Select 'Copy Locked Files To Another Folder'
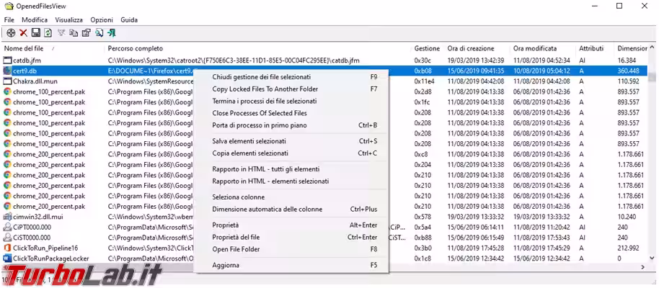 tap(265, 89)
